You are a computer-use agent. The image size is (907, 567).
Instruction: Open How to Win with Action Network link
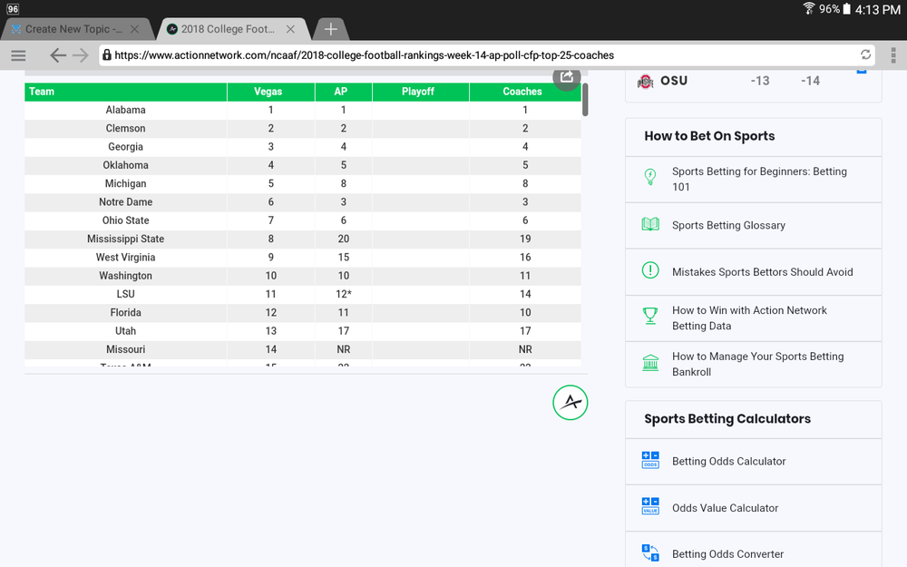point(749,318)
